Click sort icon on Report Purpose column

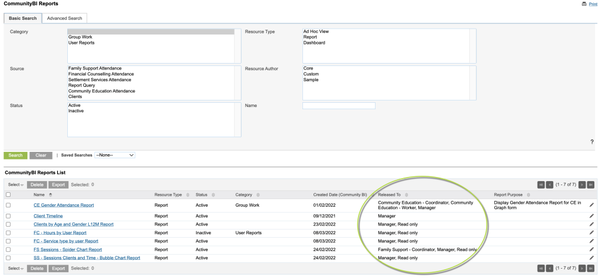pos(528,195)
